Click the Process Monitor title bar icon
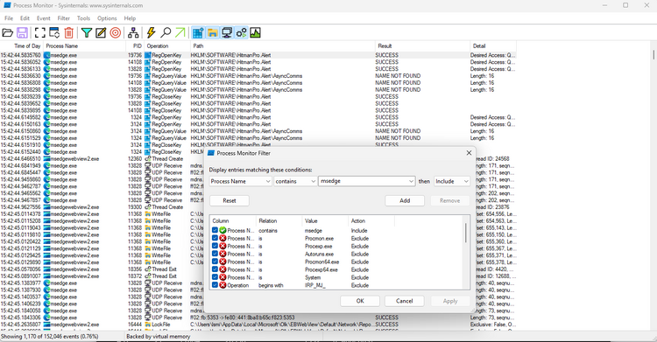Screen dimensions: 657x342 click(x=7, y=5)
